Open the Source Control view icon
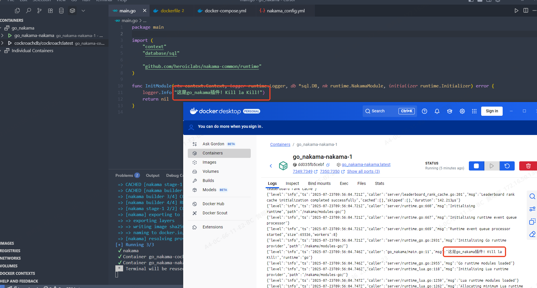The image size is (537, 288). click(x=39, y=11)
